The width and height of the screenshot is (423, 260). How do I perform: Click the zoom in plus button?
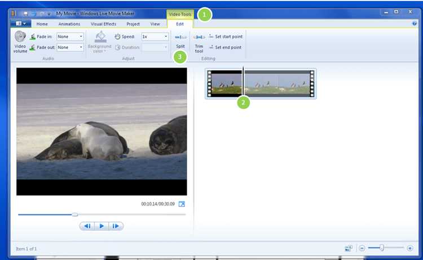pos(410,248)
